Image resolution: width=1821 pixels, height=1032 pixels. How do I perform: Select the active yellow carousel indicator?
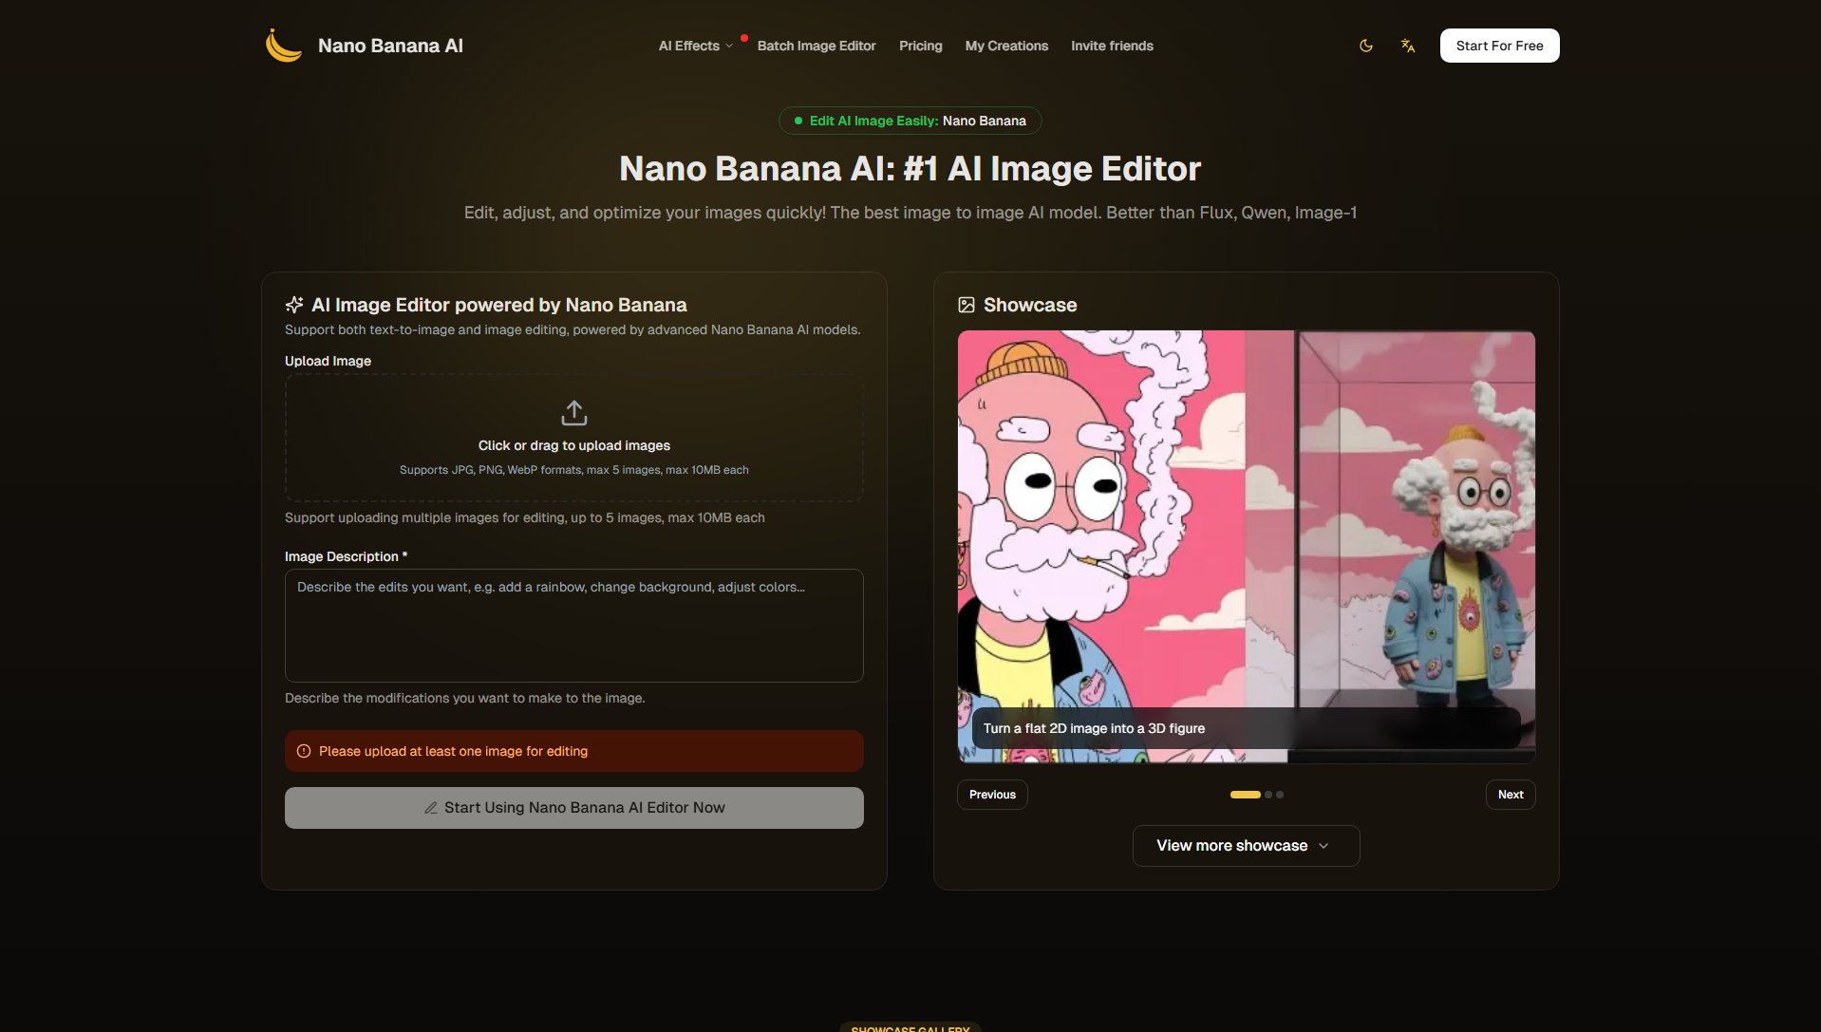tap(1245, 795)
